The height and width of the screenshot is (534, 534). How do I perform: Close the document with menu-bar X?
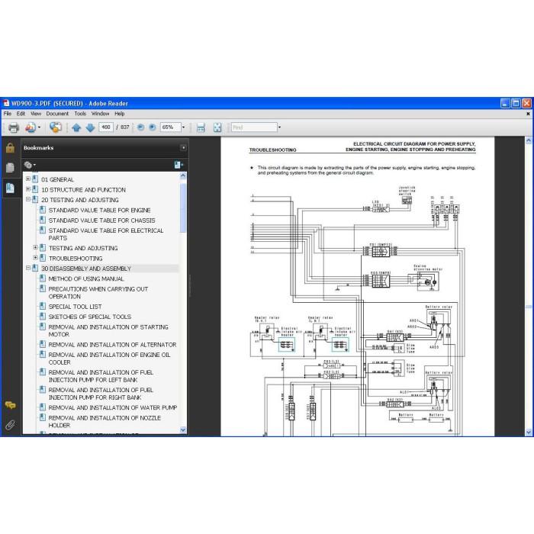coord(528,114)
